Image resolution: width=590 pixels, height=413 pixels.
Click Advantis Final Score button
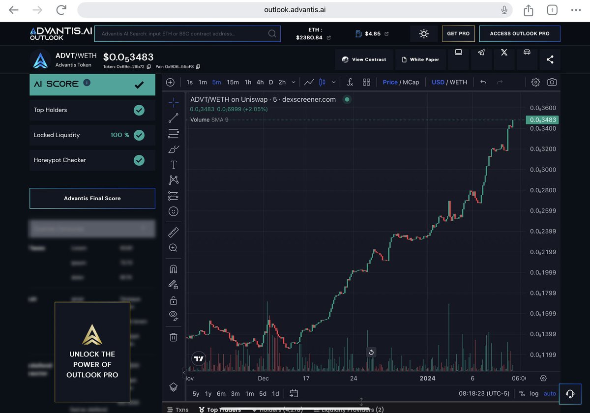pos(92,198)
